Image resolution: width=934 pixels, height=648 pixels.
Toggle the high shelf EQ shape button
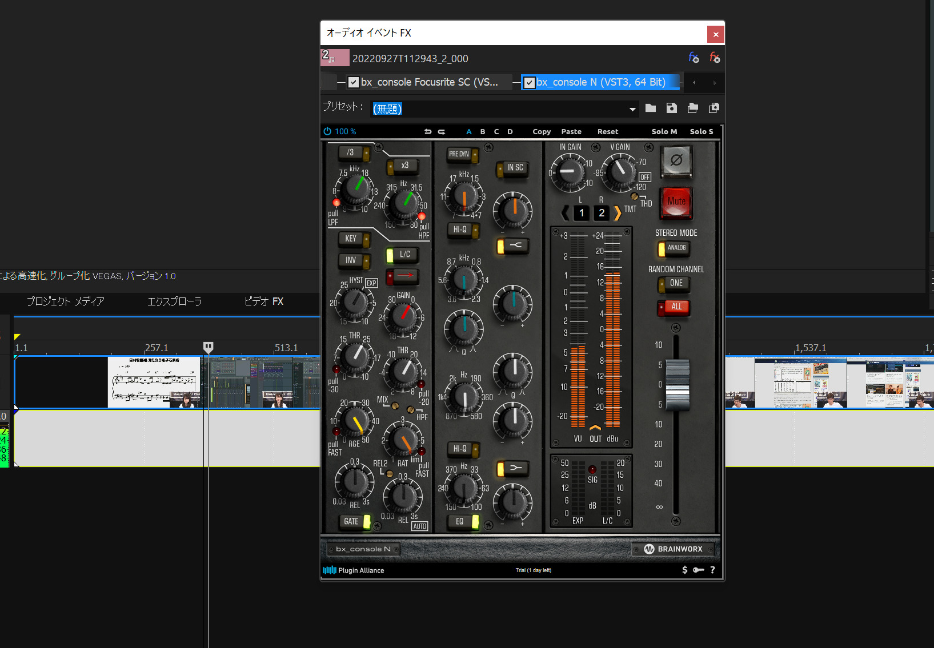[x=513, y=246]
